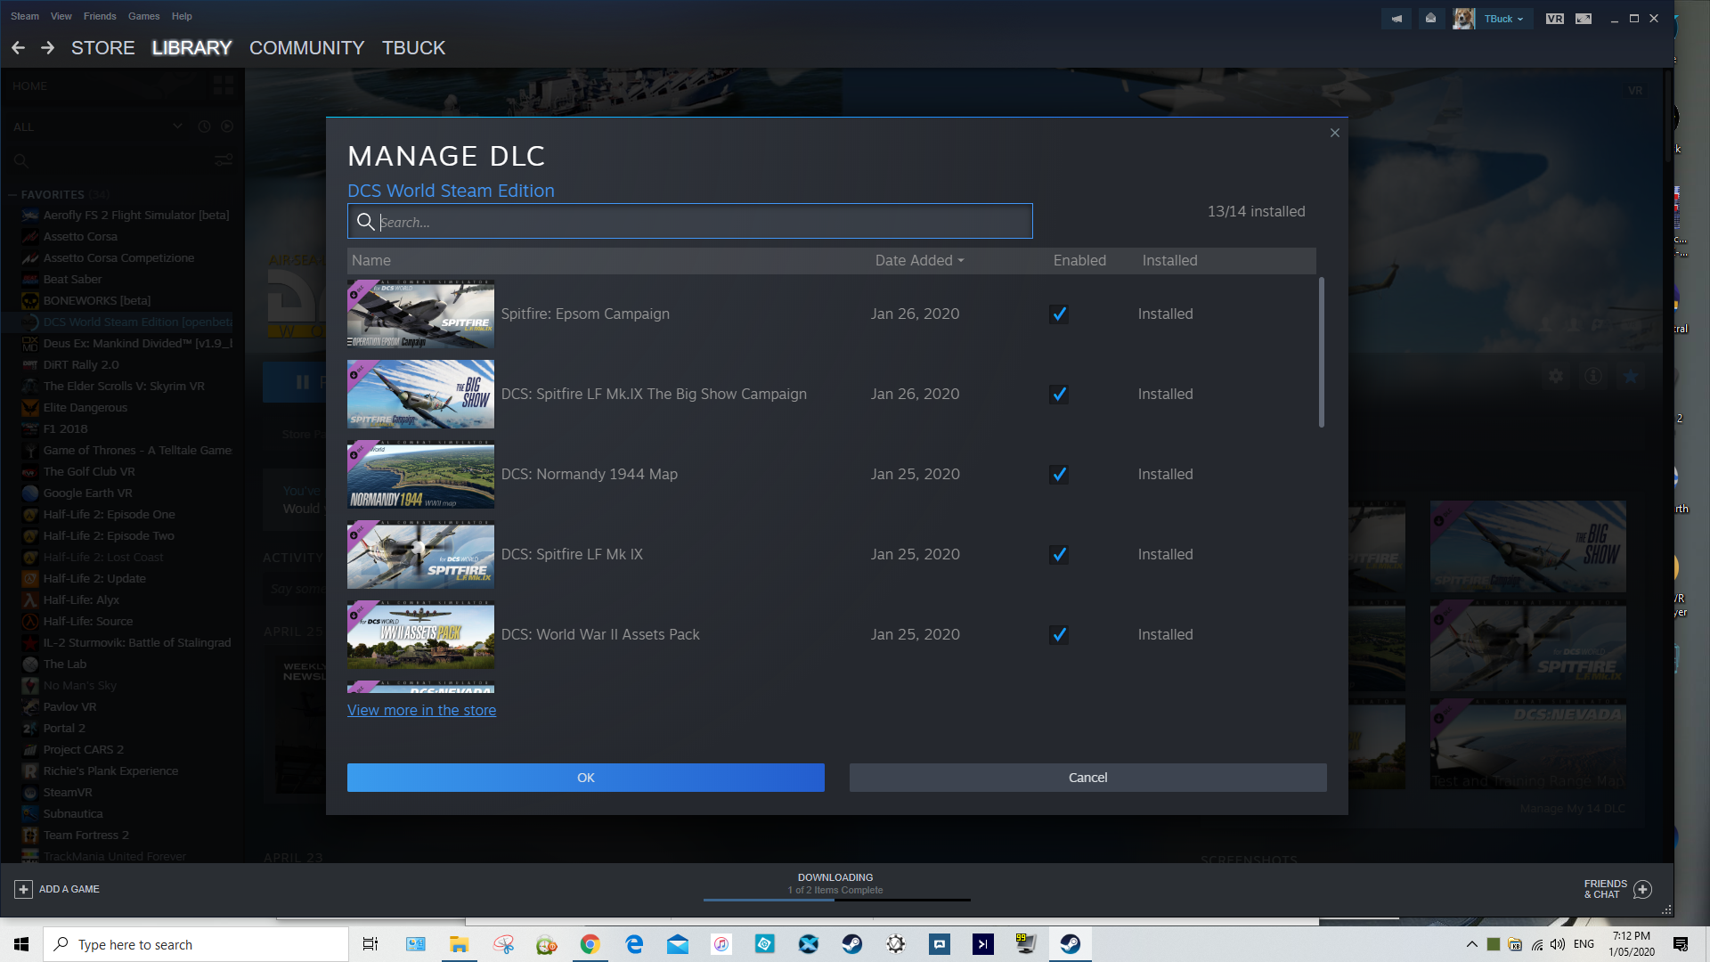Viewport: 1710px width, 962px height.
Task: Show hidden system tray icons
Action: pos(1472,944)
